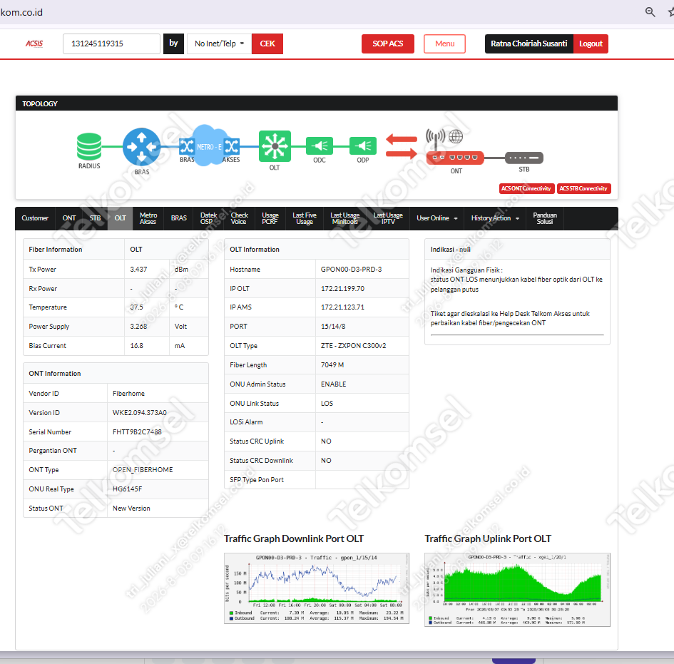Open the No Inet/Telp search type dropdown

tap(219, 44)
